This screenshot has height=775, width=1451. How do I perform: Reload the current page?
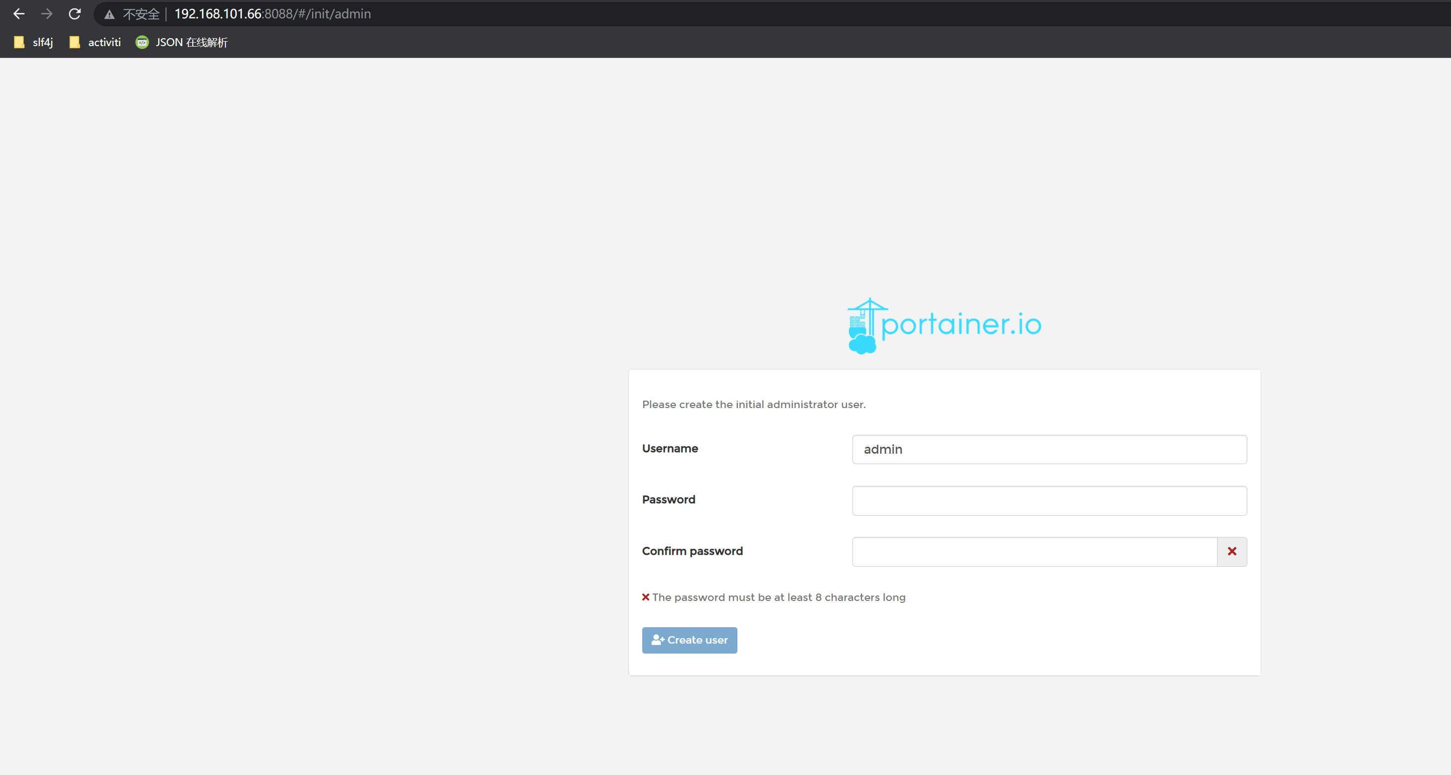75,14
